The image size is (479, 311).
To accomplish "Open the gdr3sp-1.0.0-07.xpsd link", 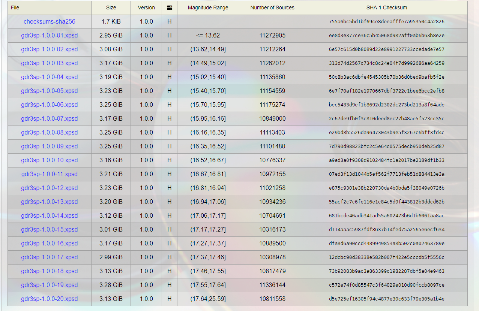I will coord(50,118).
